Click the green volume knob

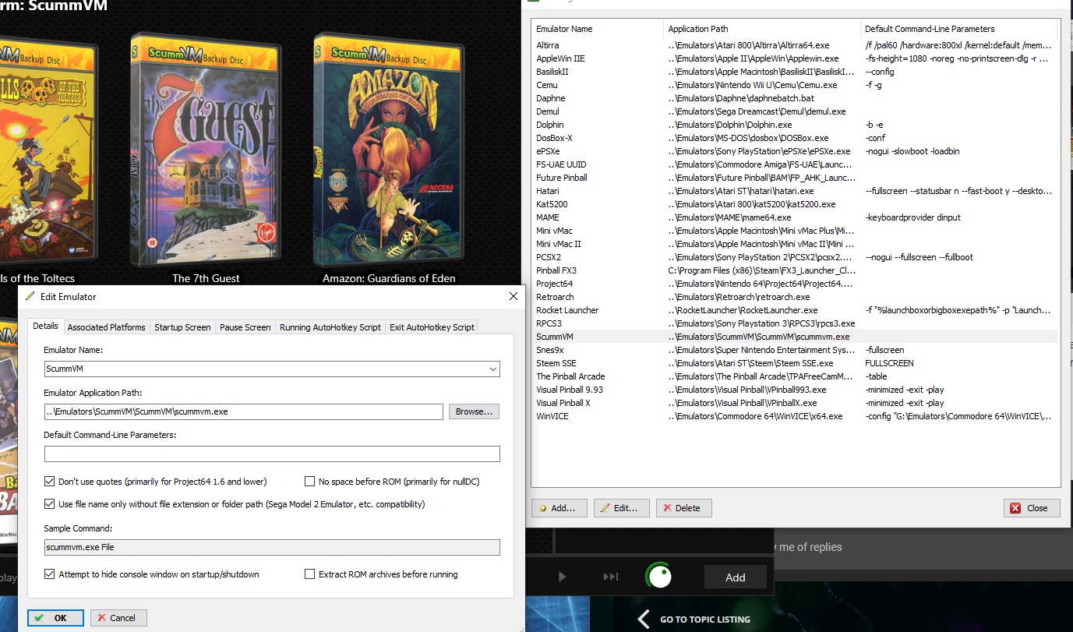[x=661, y=576]
